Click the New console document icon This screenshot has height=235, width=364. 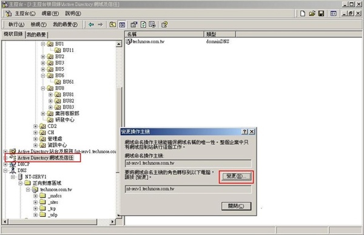tap(303, 13)
